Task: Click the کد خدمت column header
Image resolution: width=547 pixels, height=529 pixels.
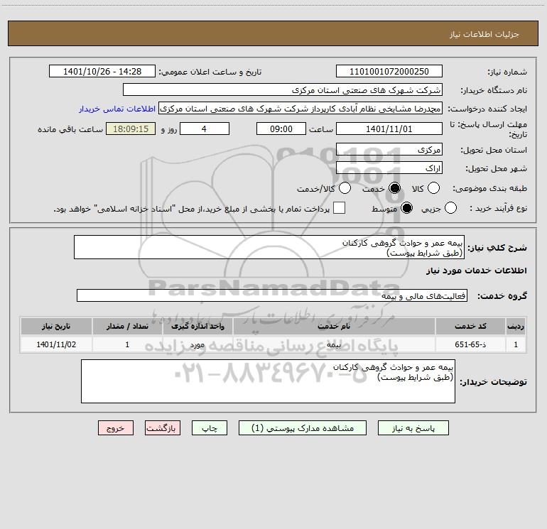Action: tap(470, 327)
